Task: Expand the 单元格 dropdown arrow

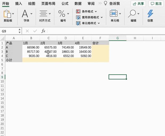Action: 120,14
